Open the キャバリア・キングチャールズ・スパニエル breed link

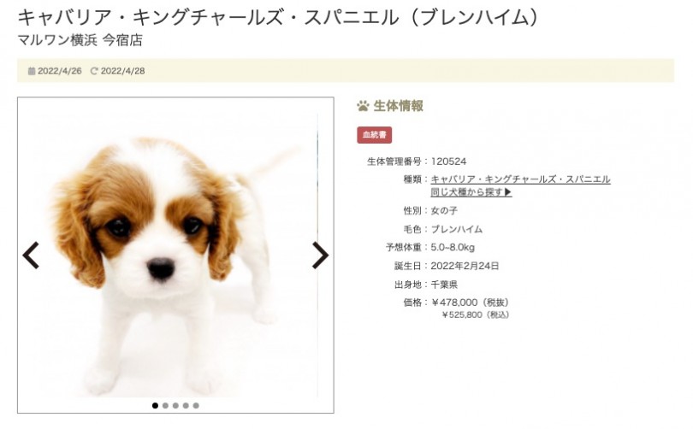pyautogui.click(x=520, y=179)
